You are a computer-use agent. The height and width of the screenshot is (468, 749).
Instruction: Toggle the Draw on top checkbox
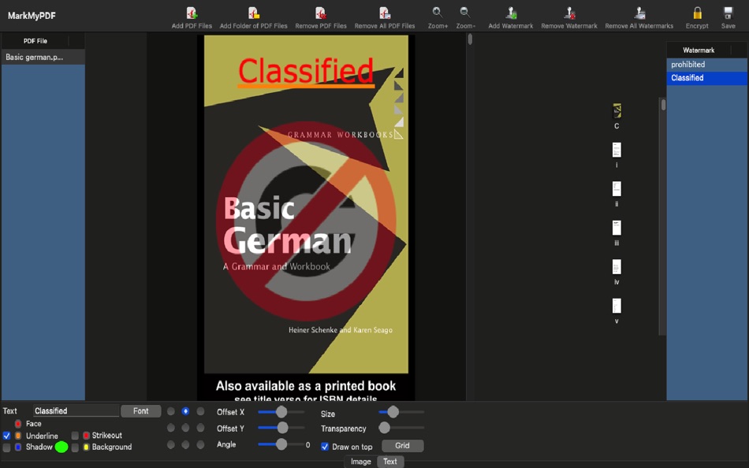325,447
